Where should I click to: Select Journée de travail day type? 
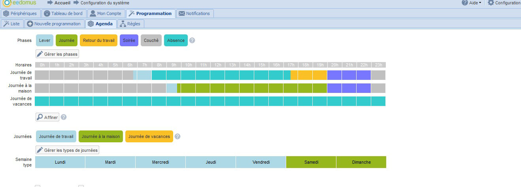pyautogui.click(x=56, y=136)
